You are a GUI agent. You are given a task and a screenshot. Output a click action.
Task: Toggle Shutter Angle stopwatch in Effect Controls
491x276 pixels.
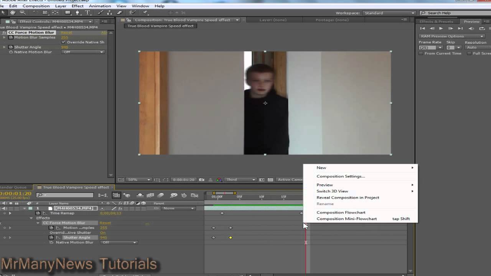tap(11, 47)
